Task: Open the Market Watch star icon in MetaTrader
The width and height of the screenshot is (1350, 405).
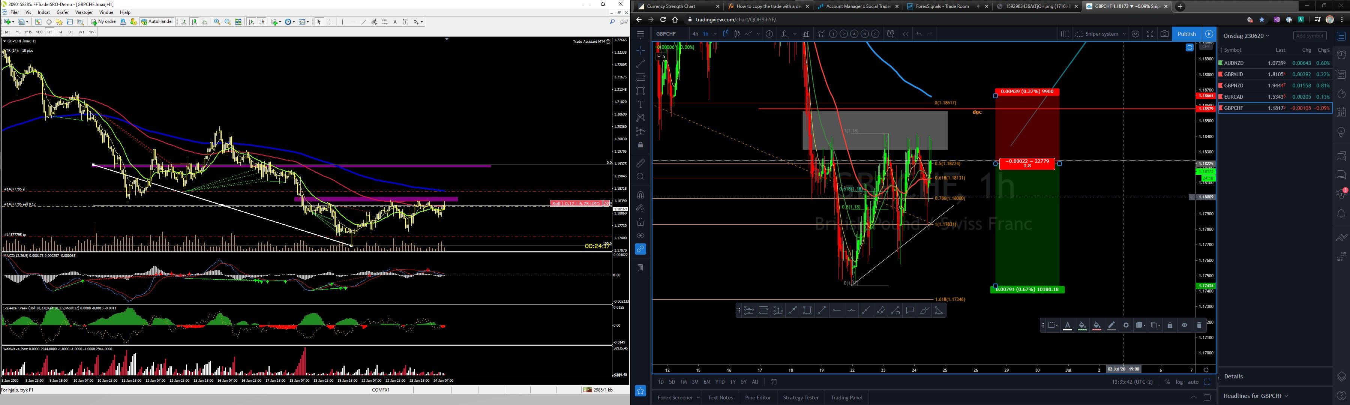Action: click(x=59, y=22)
